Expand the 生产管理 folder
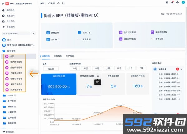 point(9,118)
